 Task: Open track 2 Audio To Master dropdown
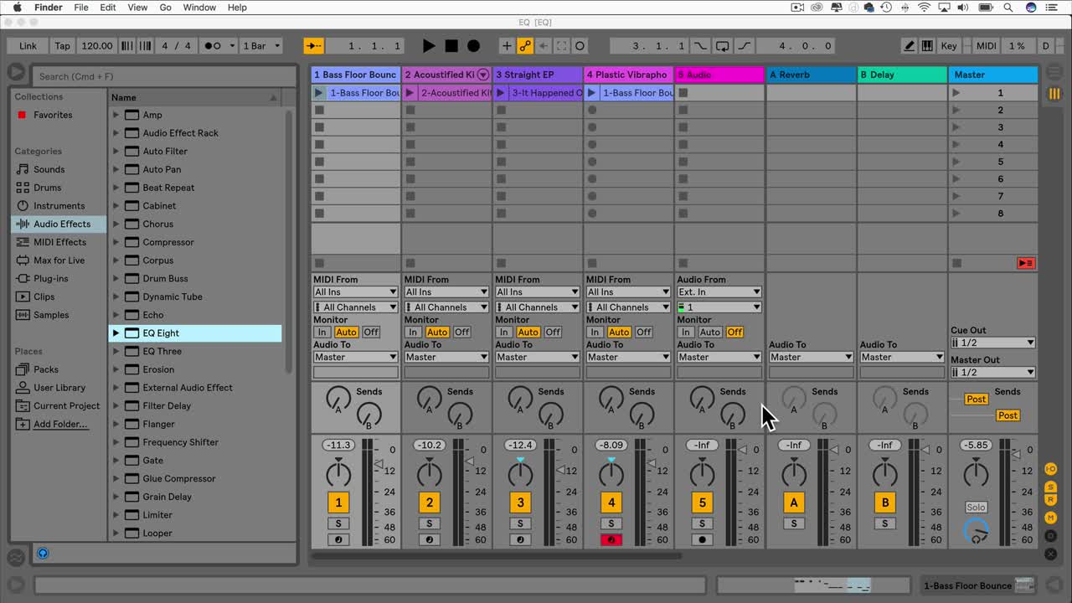point(446,358)
